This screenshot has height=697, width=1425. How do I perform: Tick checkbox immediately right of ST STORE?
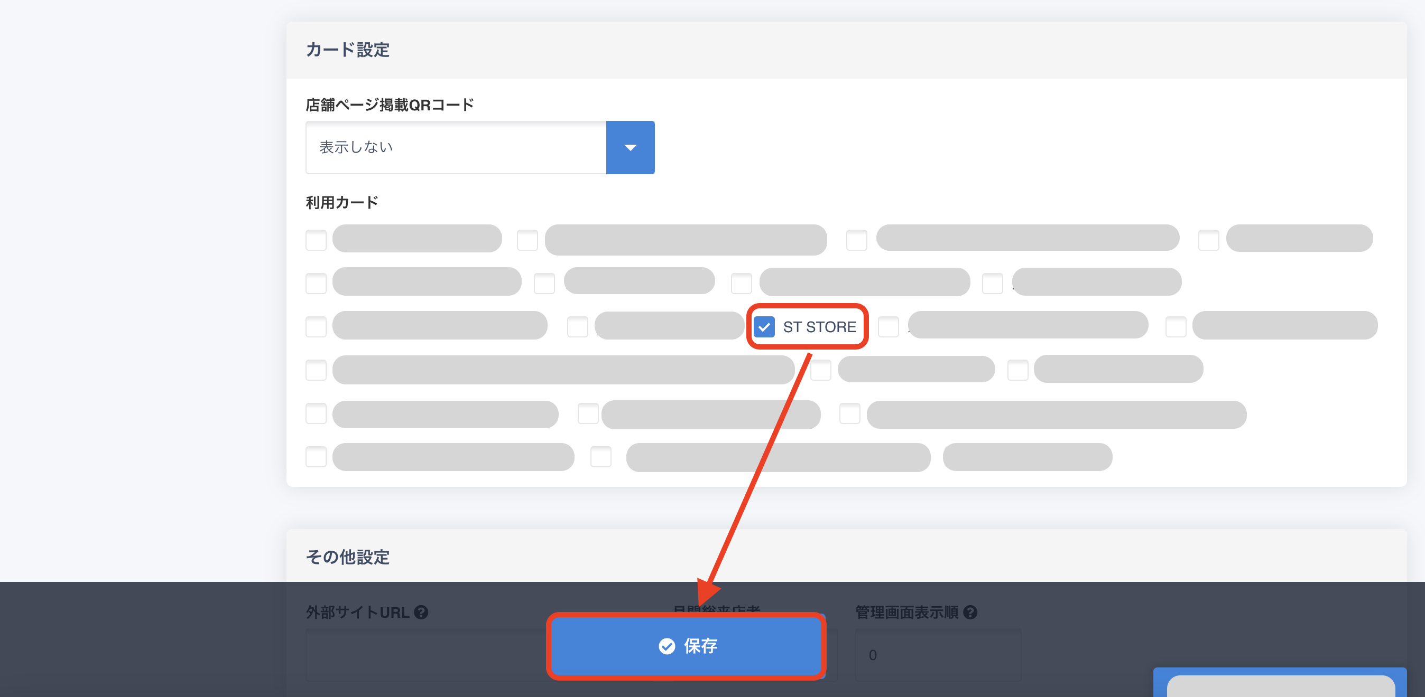click(x=888, y=327)
